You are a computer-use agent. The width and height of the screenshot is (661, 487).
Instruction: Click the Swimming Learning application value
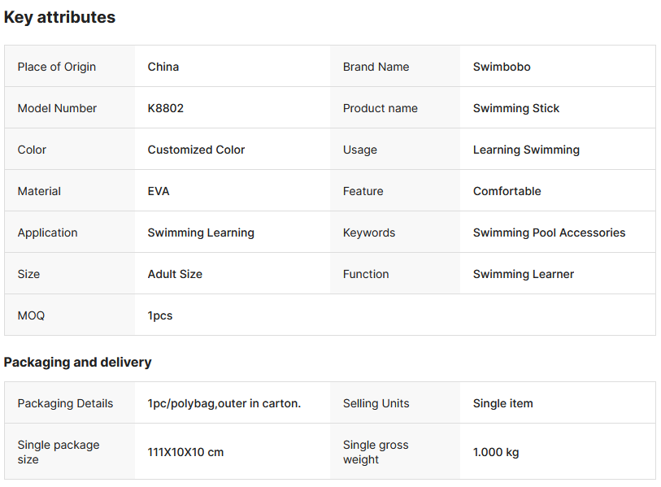[201, 233]
